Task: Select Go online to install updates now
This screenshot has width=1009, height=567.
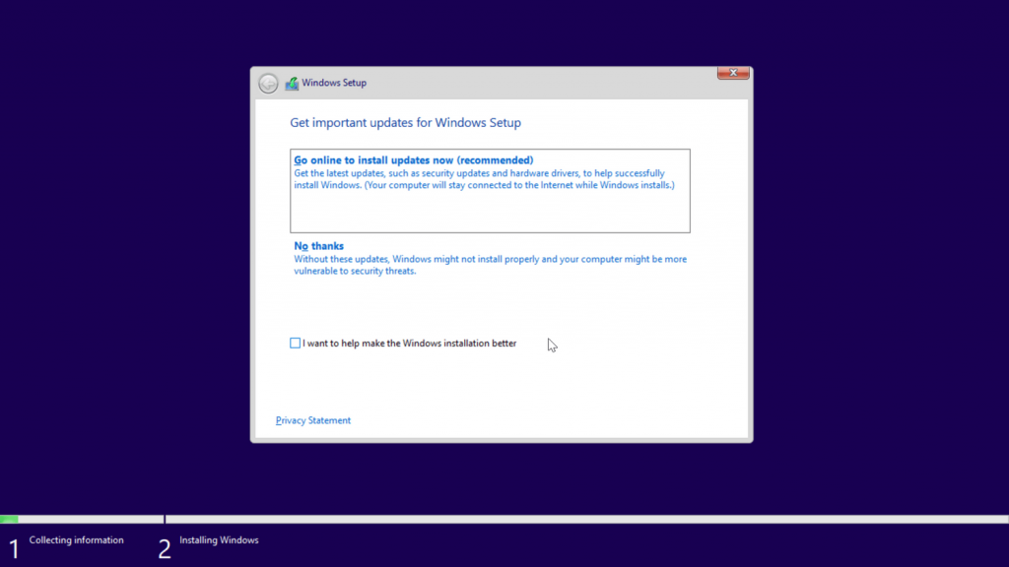Action: point(413,159)
